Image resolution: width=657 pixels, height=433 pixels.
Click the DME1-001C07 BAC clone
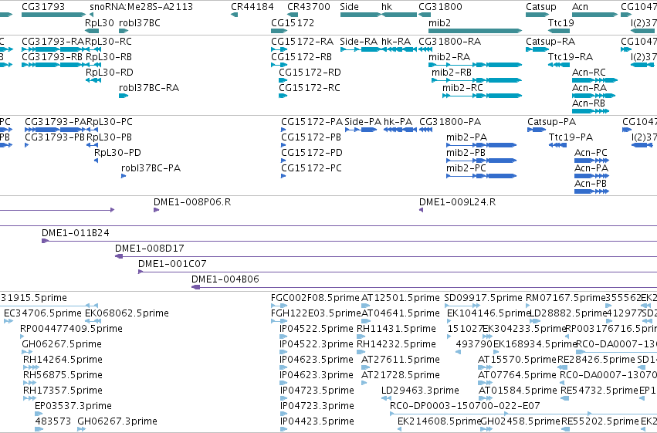click(398, 272)
